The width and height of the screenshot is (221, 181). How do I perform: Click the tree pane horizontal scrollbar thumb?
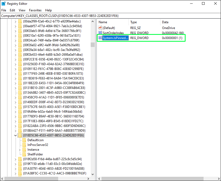(31, 179)
